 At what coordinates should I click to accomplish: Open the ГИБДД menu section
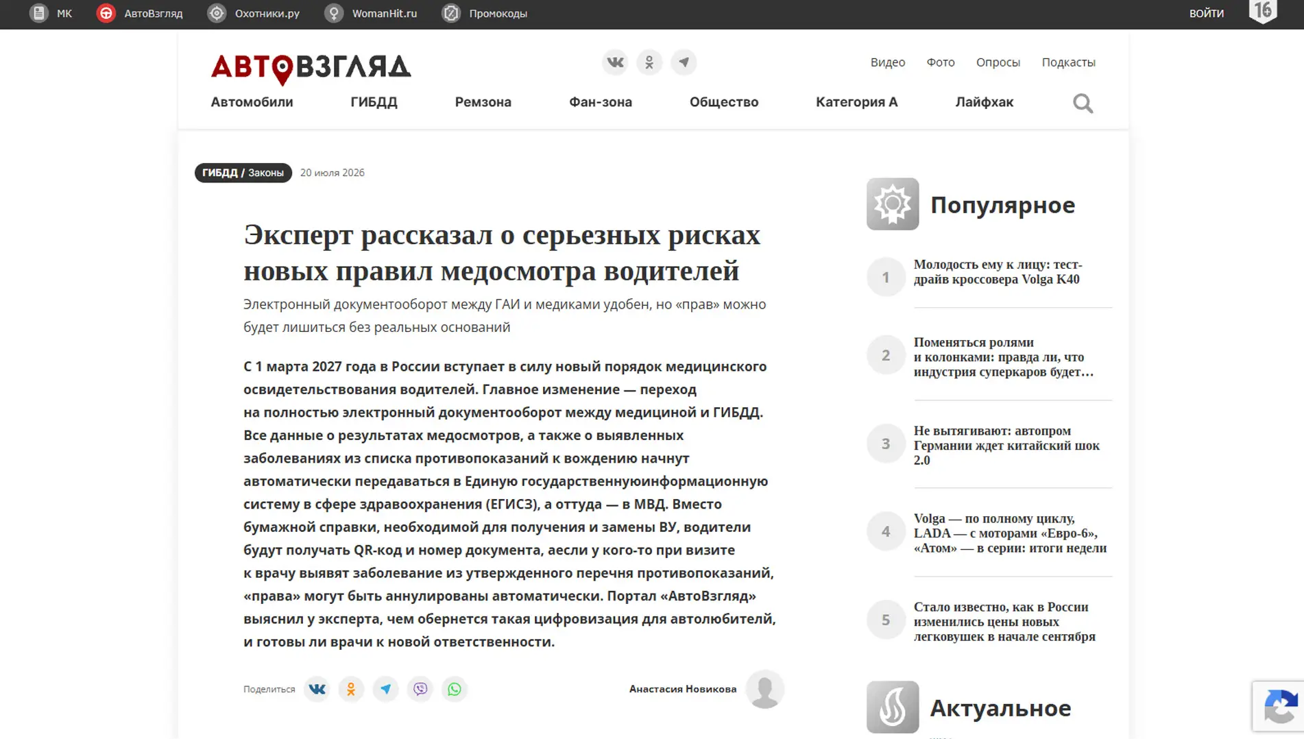pos(374,102)
